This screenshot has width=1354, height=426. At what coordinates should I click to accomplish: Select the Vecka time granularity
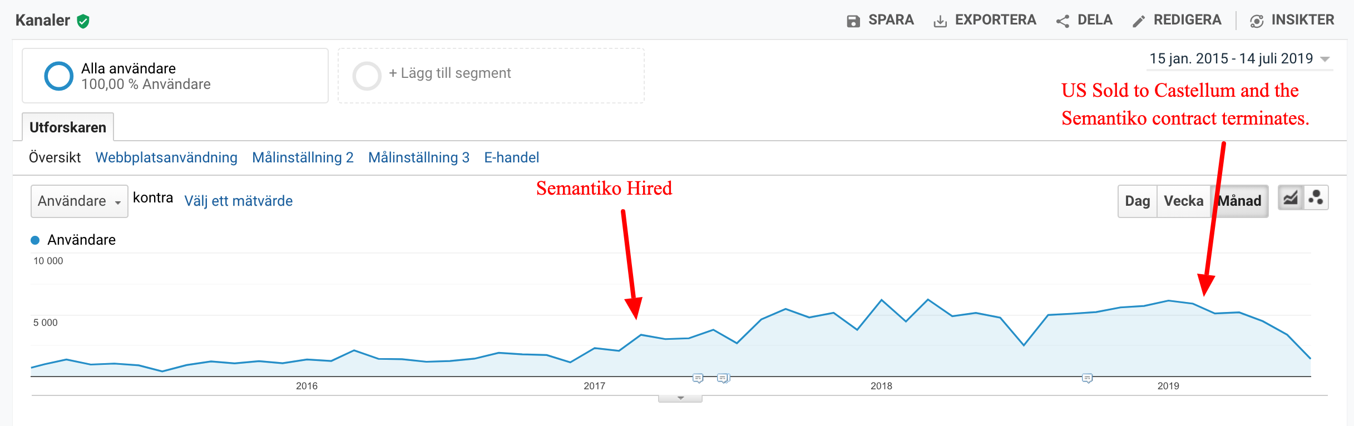pyautogui.click(x=1183, y=201)
